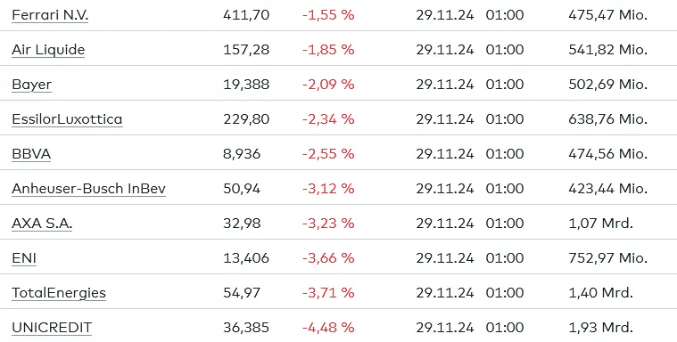677x342 pixels.
Task: Click the -2,34 % change for EssilorLuxottica
Action: pyautogui.click(x=328, y=119)
